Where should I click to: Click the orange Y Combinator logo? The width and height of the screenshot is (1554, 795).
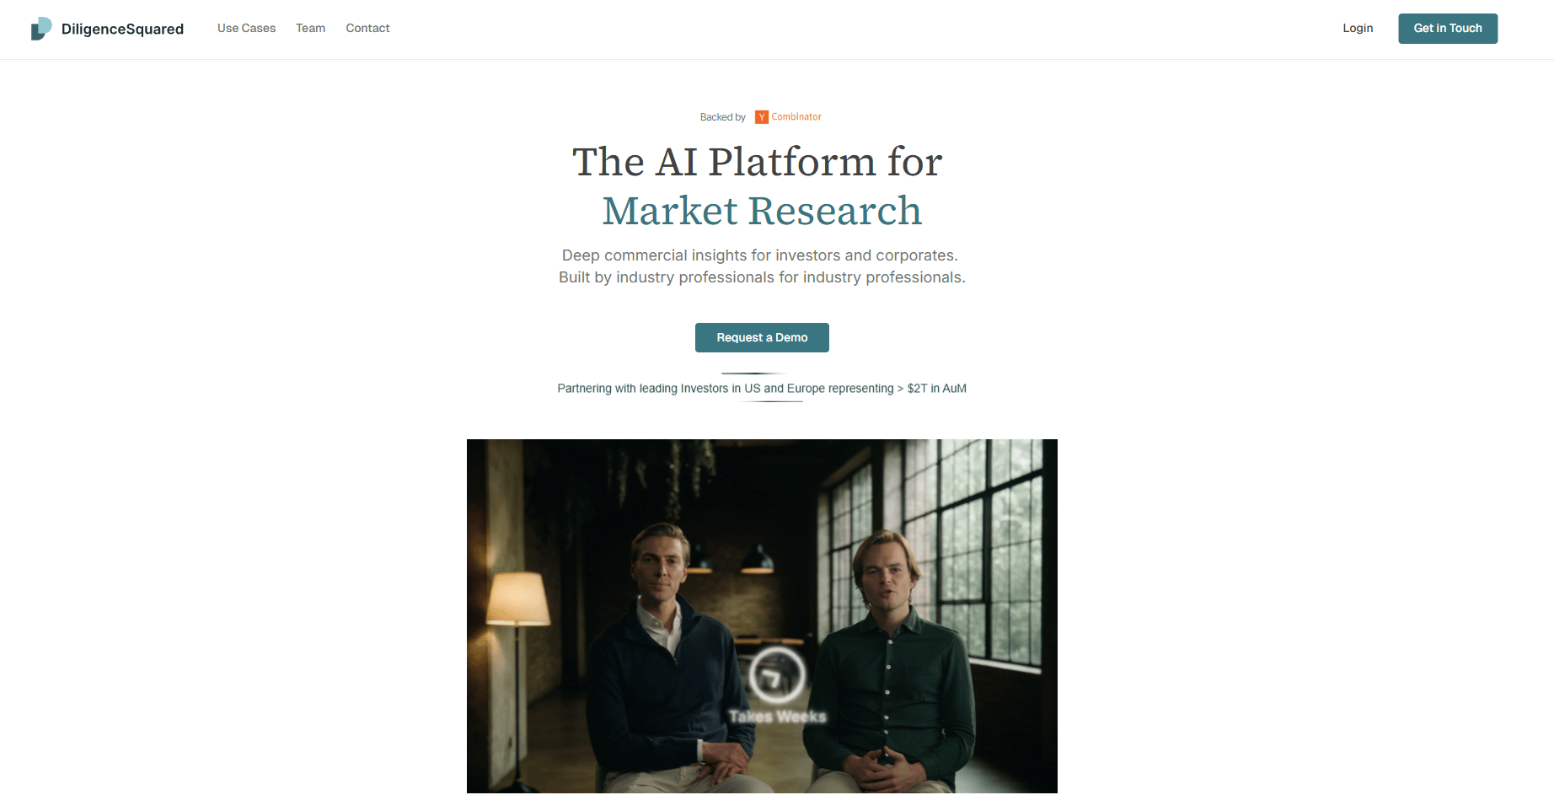tap(761, 117)
